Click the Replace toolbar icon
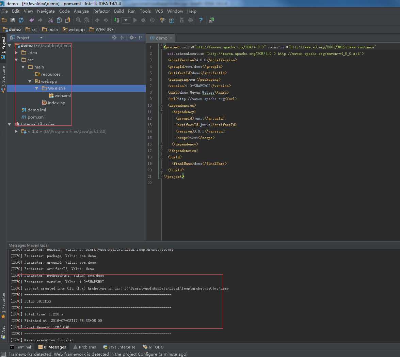The width and height of the screenshot is (400, 357). click(87, 20)
